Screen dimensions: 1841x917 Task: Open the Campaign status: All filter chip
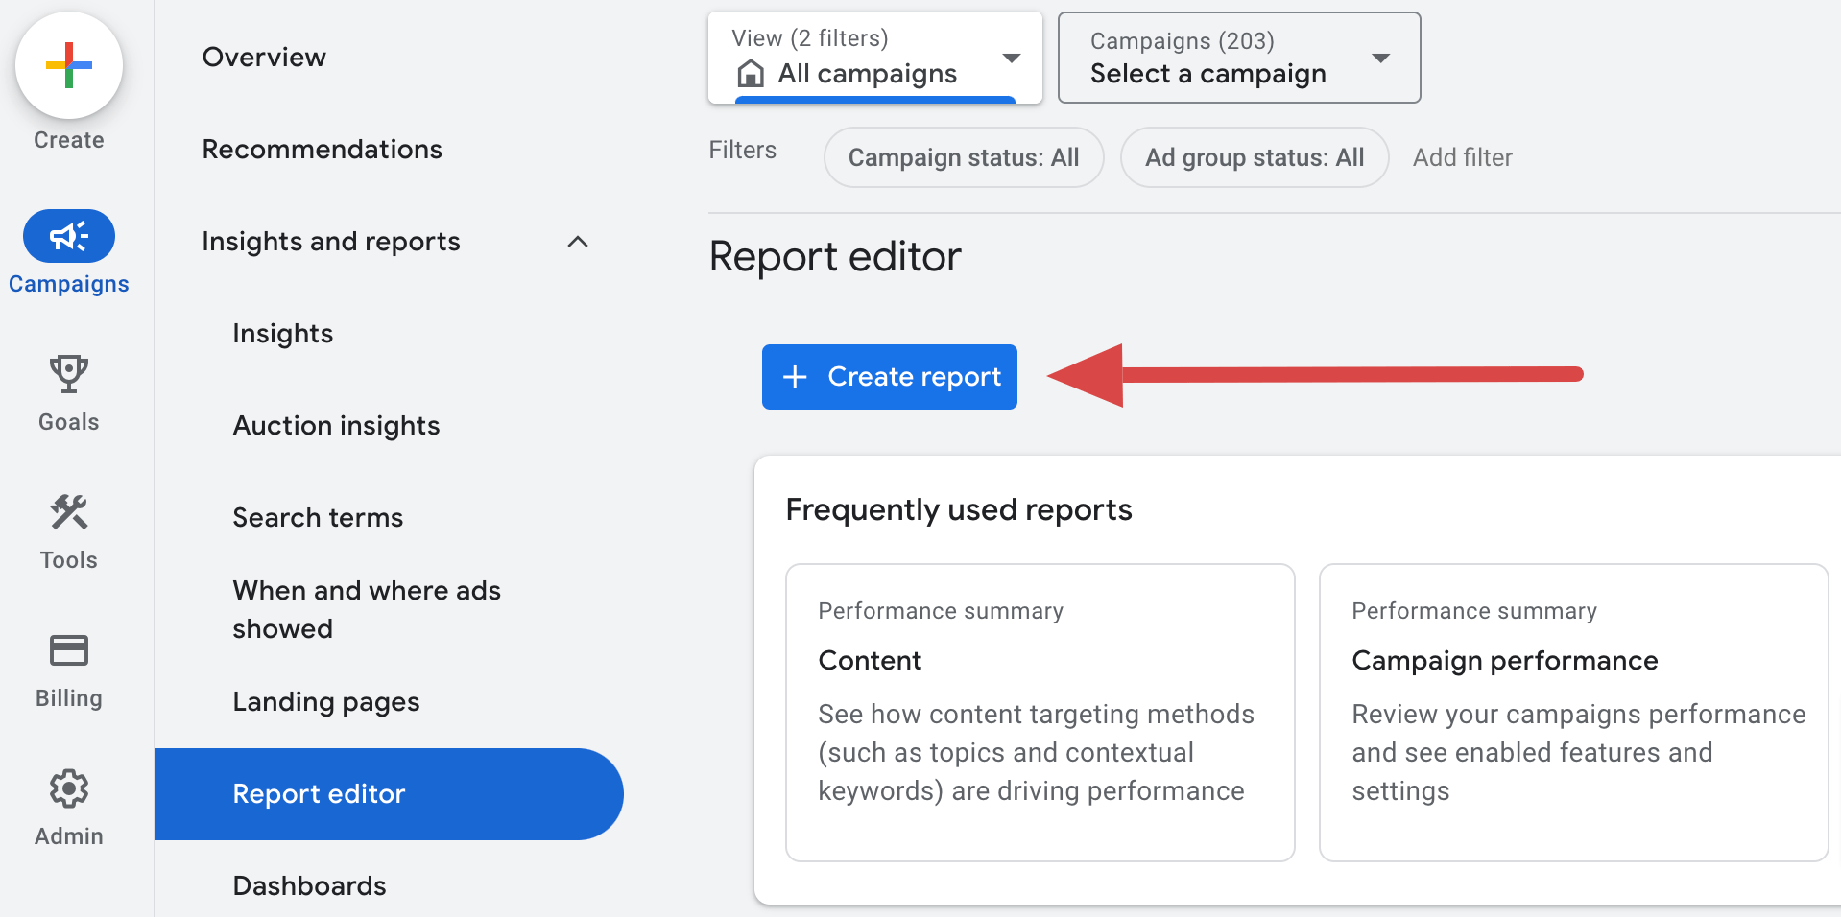click(964, 157)
